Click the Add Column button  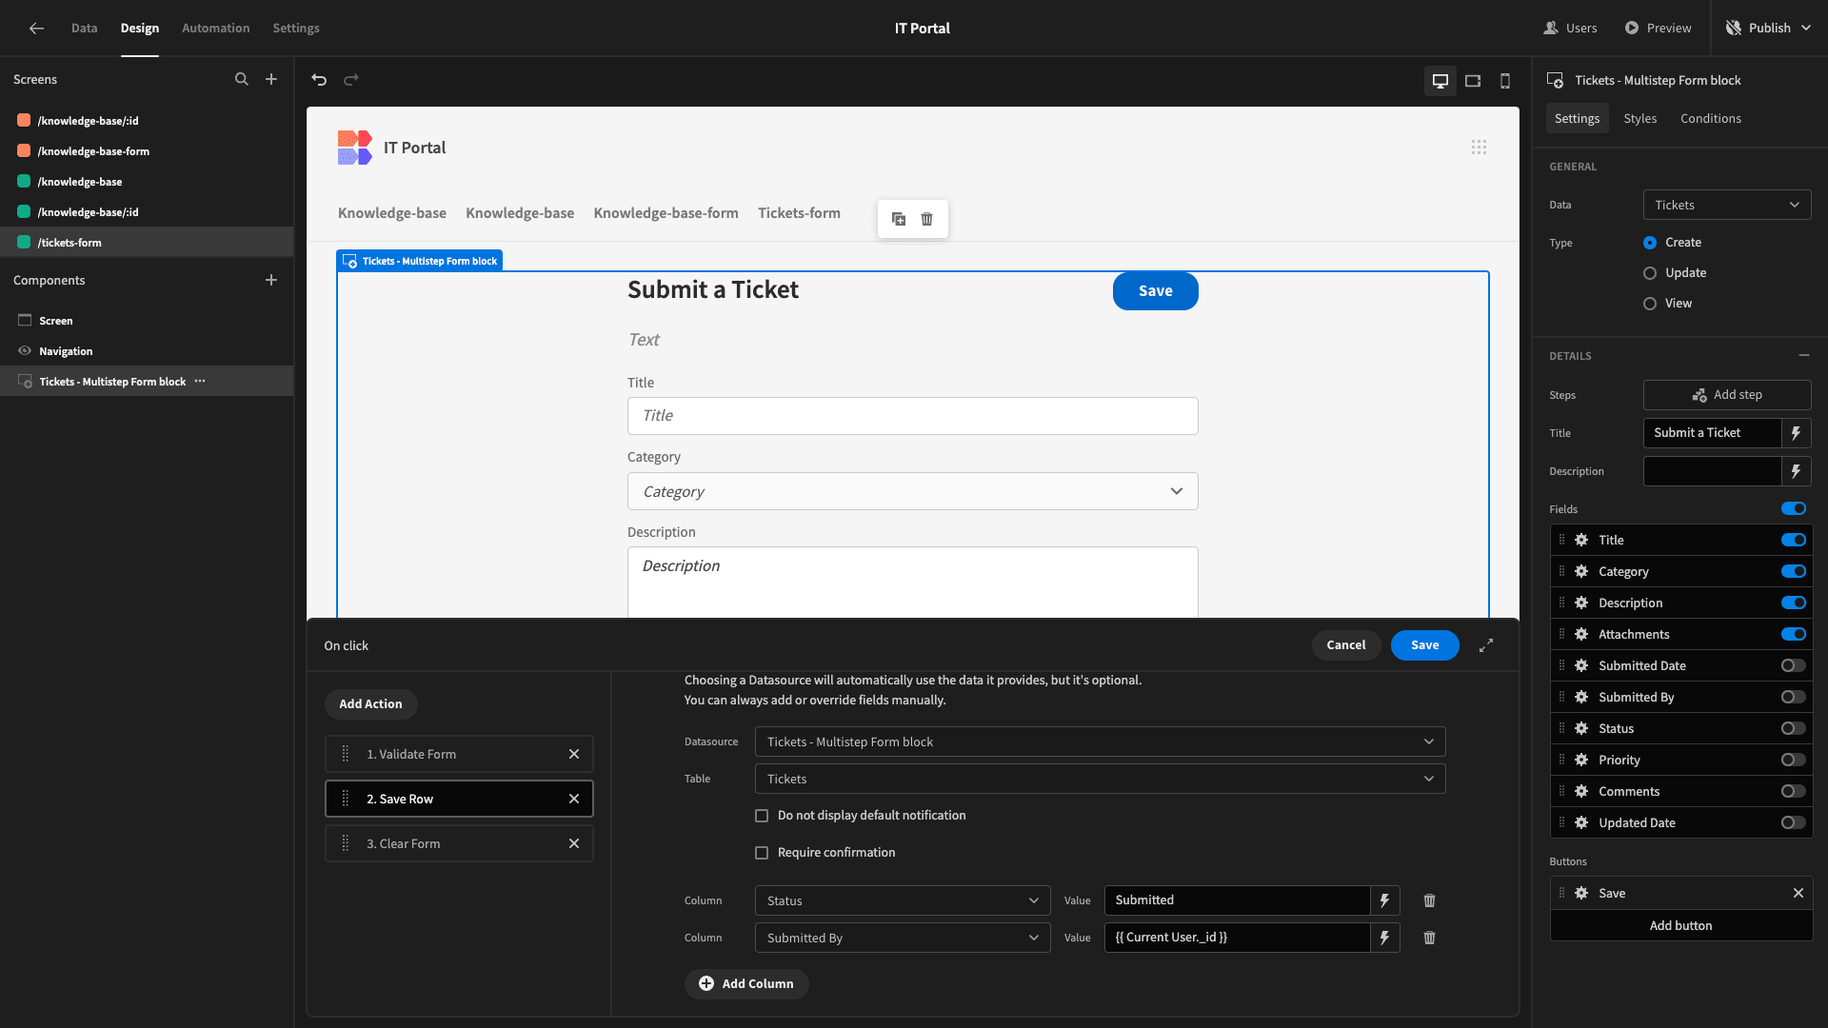pyautogui.click(x=746, y=984)
